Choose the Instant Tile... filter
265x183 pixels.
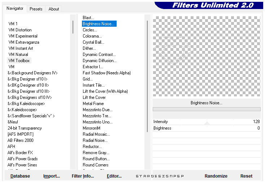[x=94, y=85]
